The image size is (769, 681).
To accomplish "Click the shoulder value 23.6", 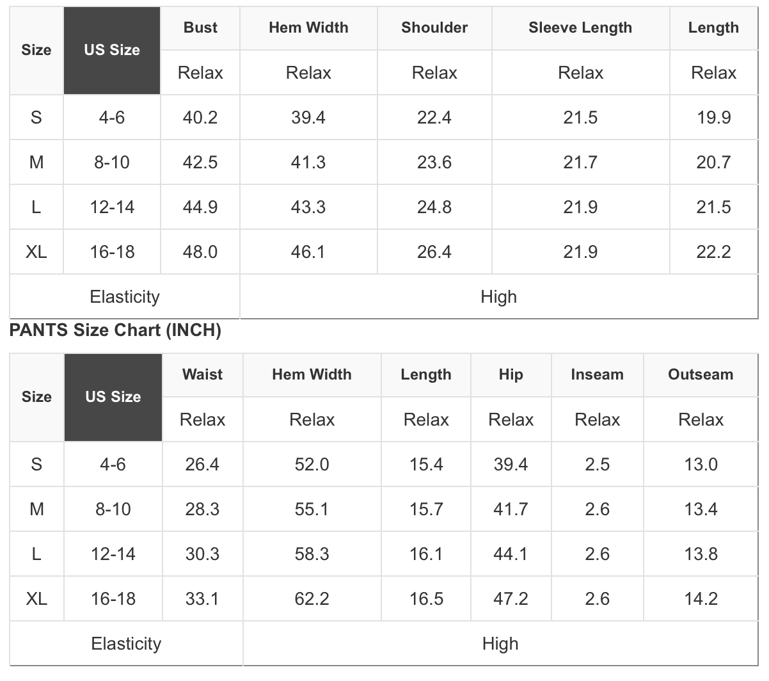I will coord(434,162).
